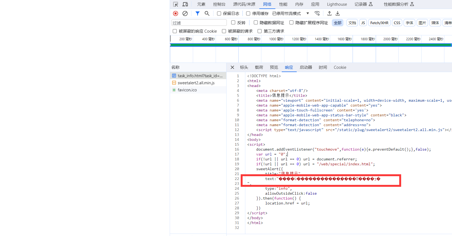Filter requests by CSS type
The height and width of the screenshot is (236, 452).
397,23
